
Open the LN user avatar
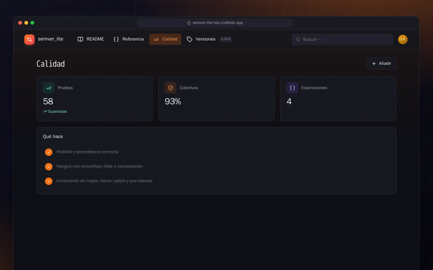coord(403,39)
